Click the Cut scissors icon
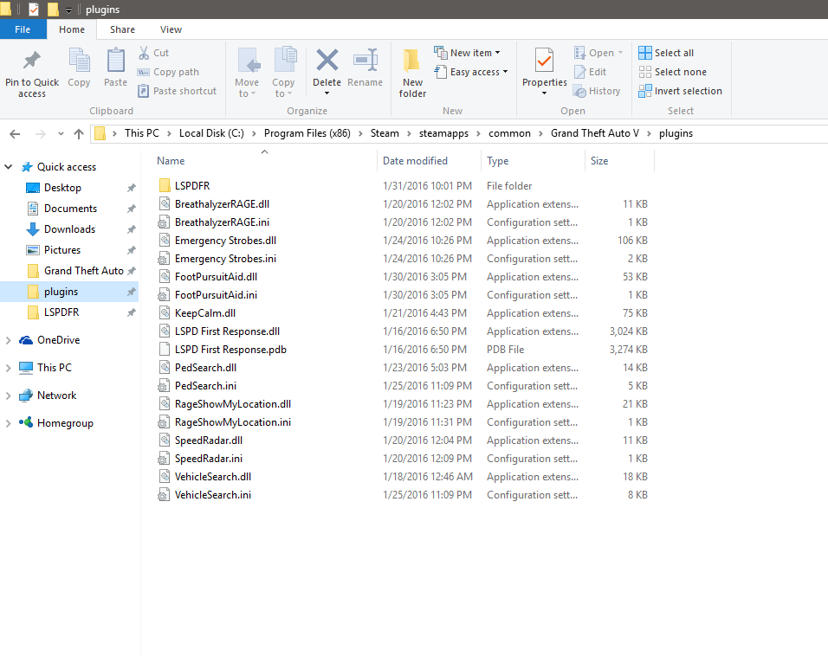The width and height of the screenshot is (828, 656). click(x=144, y=53)
